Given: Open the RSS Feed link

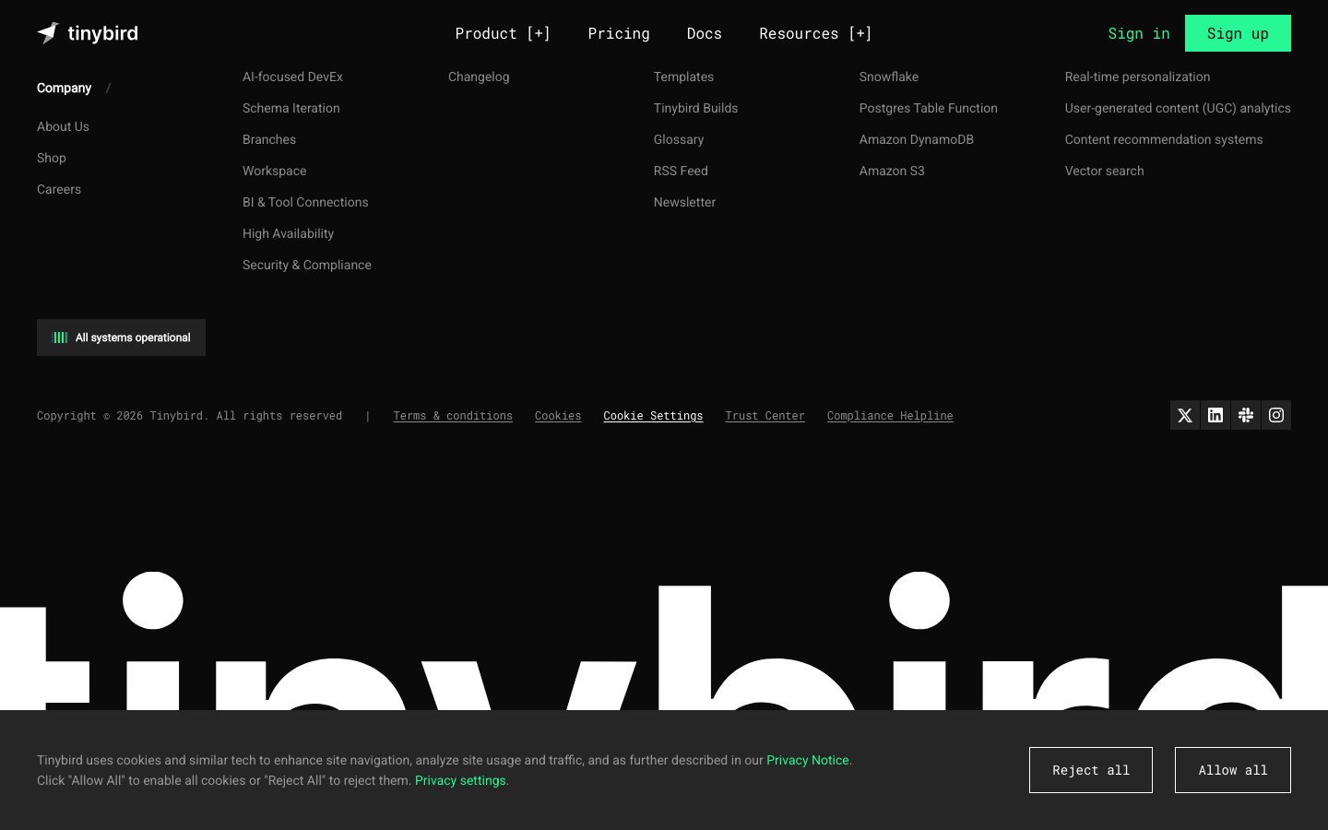Looking at the screenshot, I should tap(681, 171).
